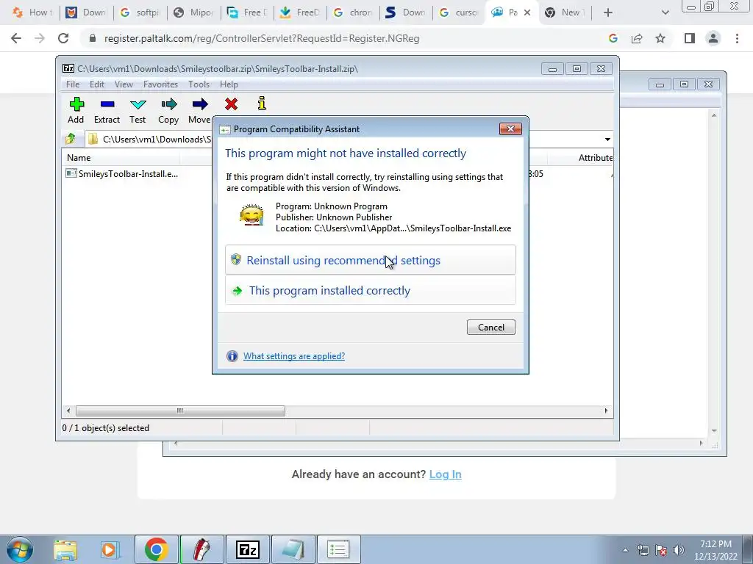Screen dimensions: 753x564
Task: Reload the Chrome page
Action: coord(63,38)
